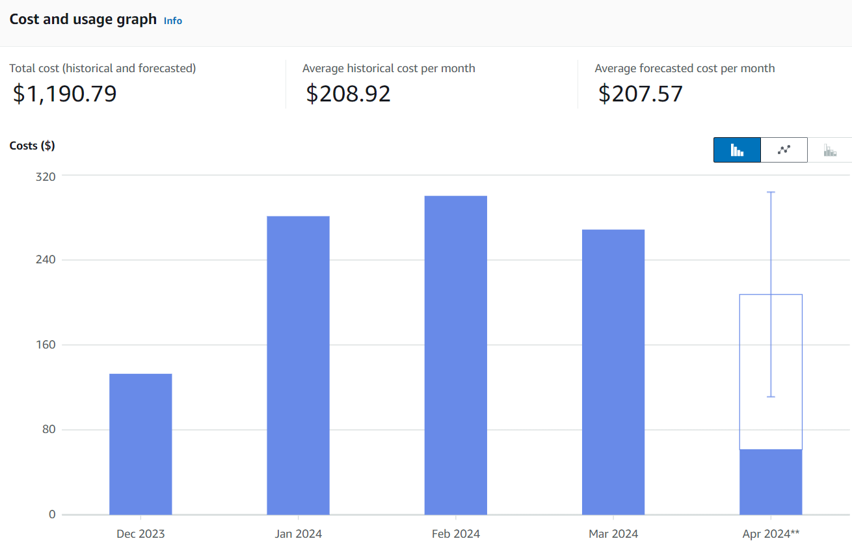The height and width of the screenshot is (541, 852).
Task: Click the Dec 2023 axis label
Action: [140, 534]
